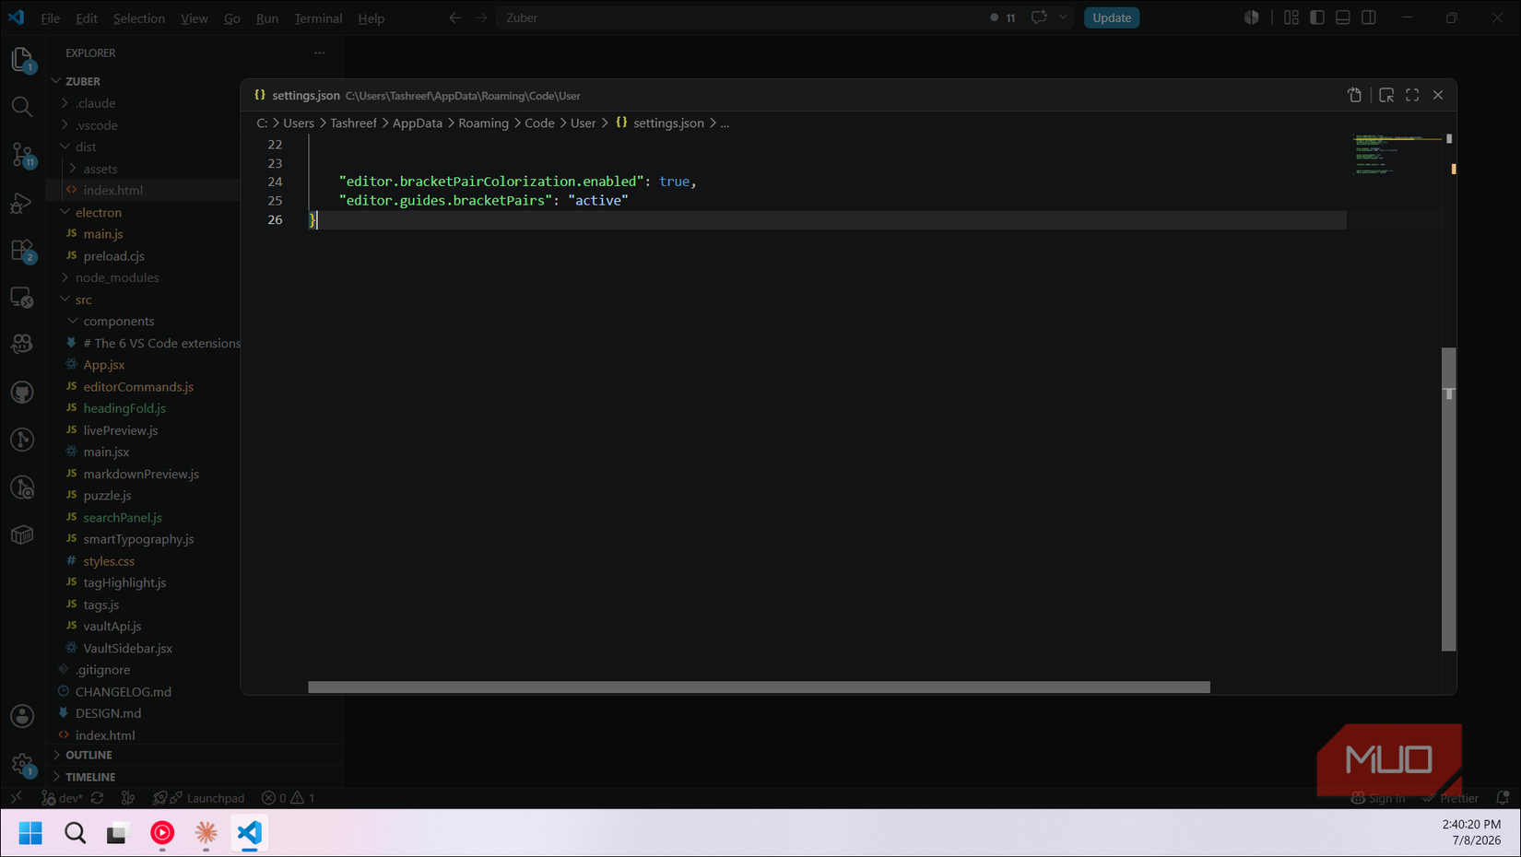This screenshot has height=857, width=1521.
Task: Click Explorer more actions ellipsis
Action: [x=320, y=53]
